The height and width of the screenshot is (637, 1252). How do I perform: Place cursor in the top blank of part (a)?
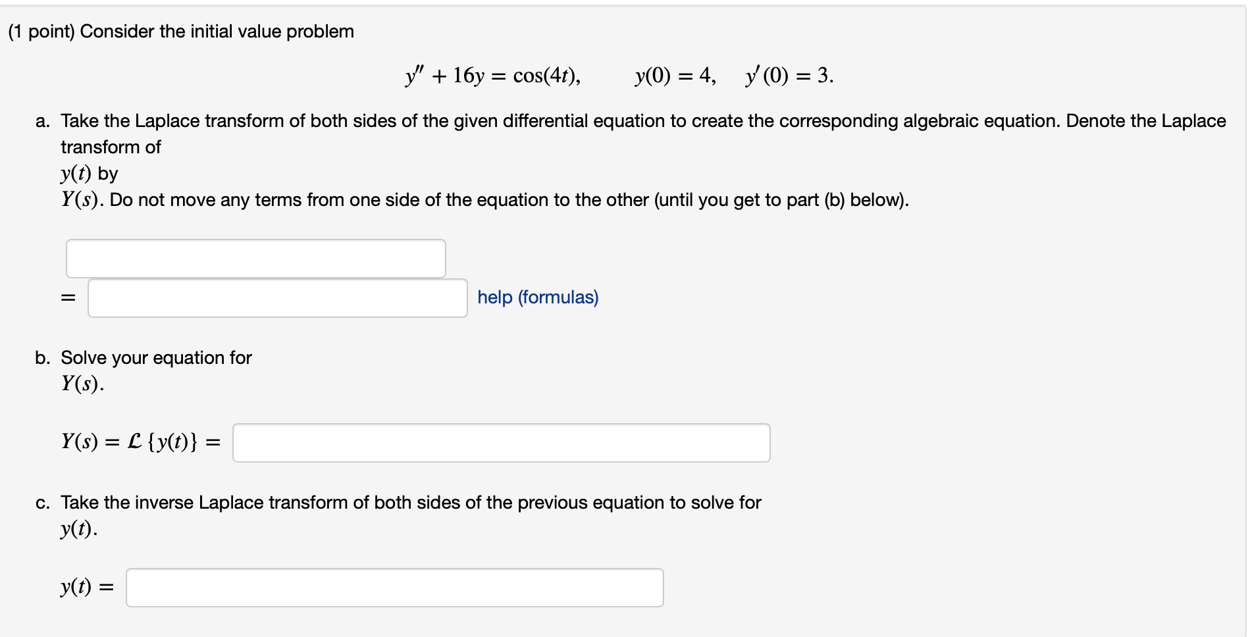(x=255, y=258)
